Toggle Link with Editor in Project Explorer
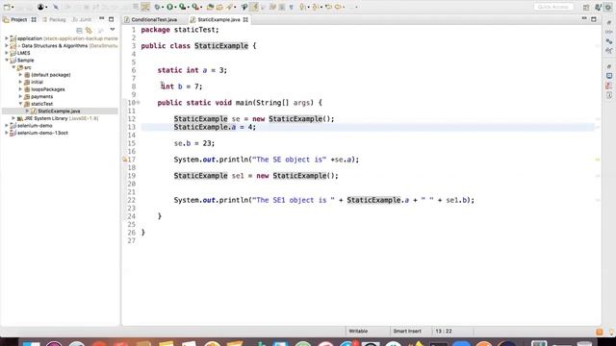The height and width of the screenshot is (346, 616). coord(90,30)
